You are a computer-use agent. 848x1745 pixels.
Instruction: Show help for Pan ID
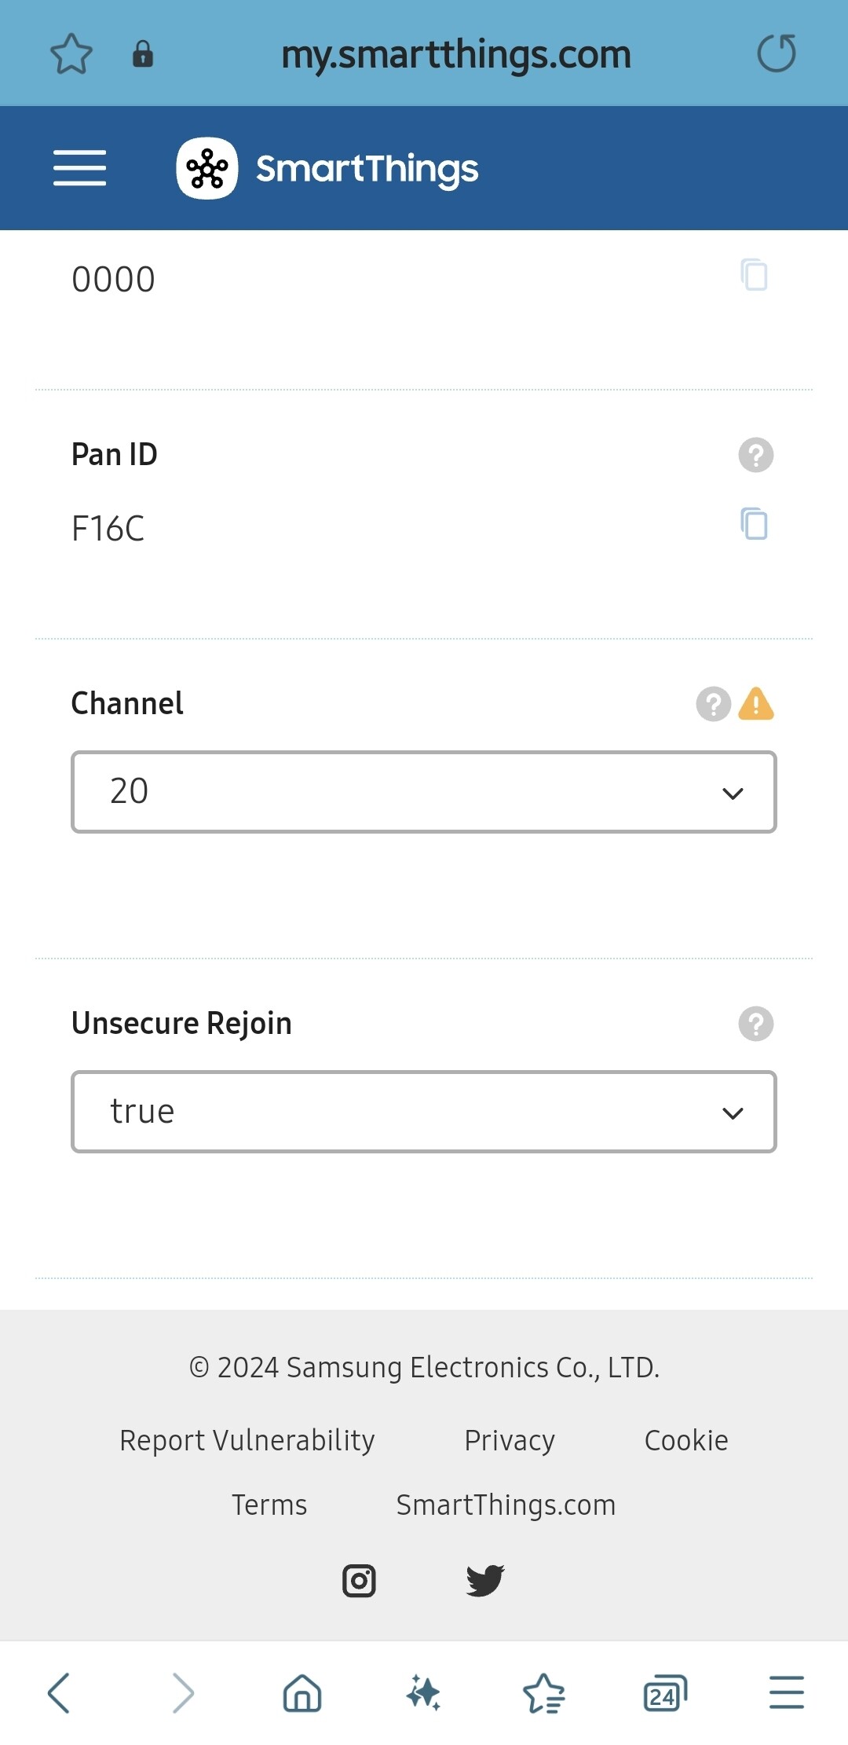(x=755, y=455)
